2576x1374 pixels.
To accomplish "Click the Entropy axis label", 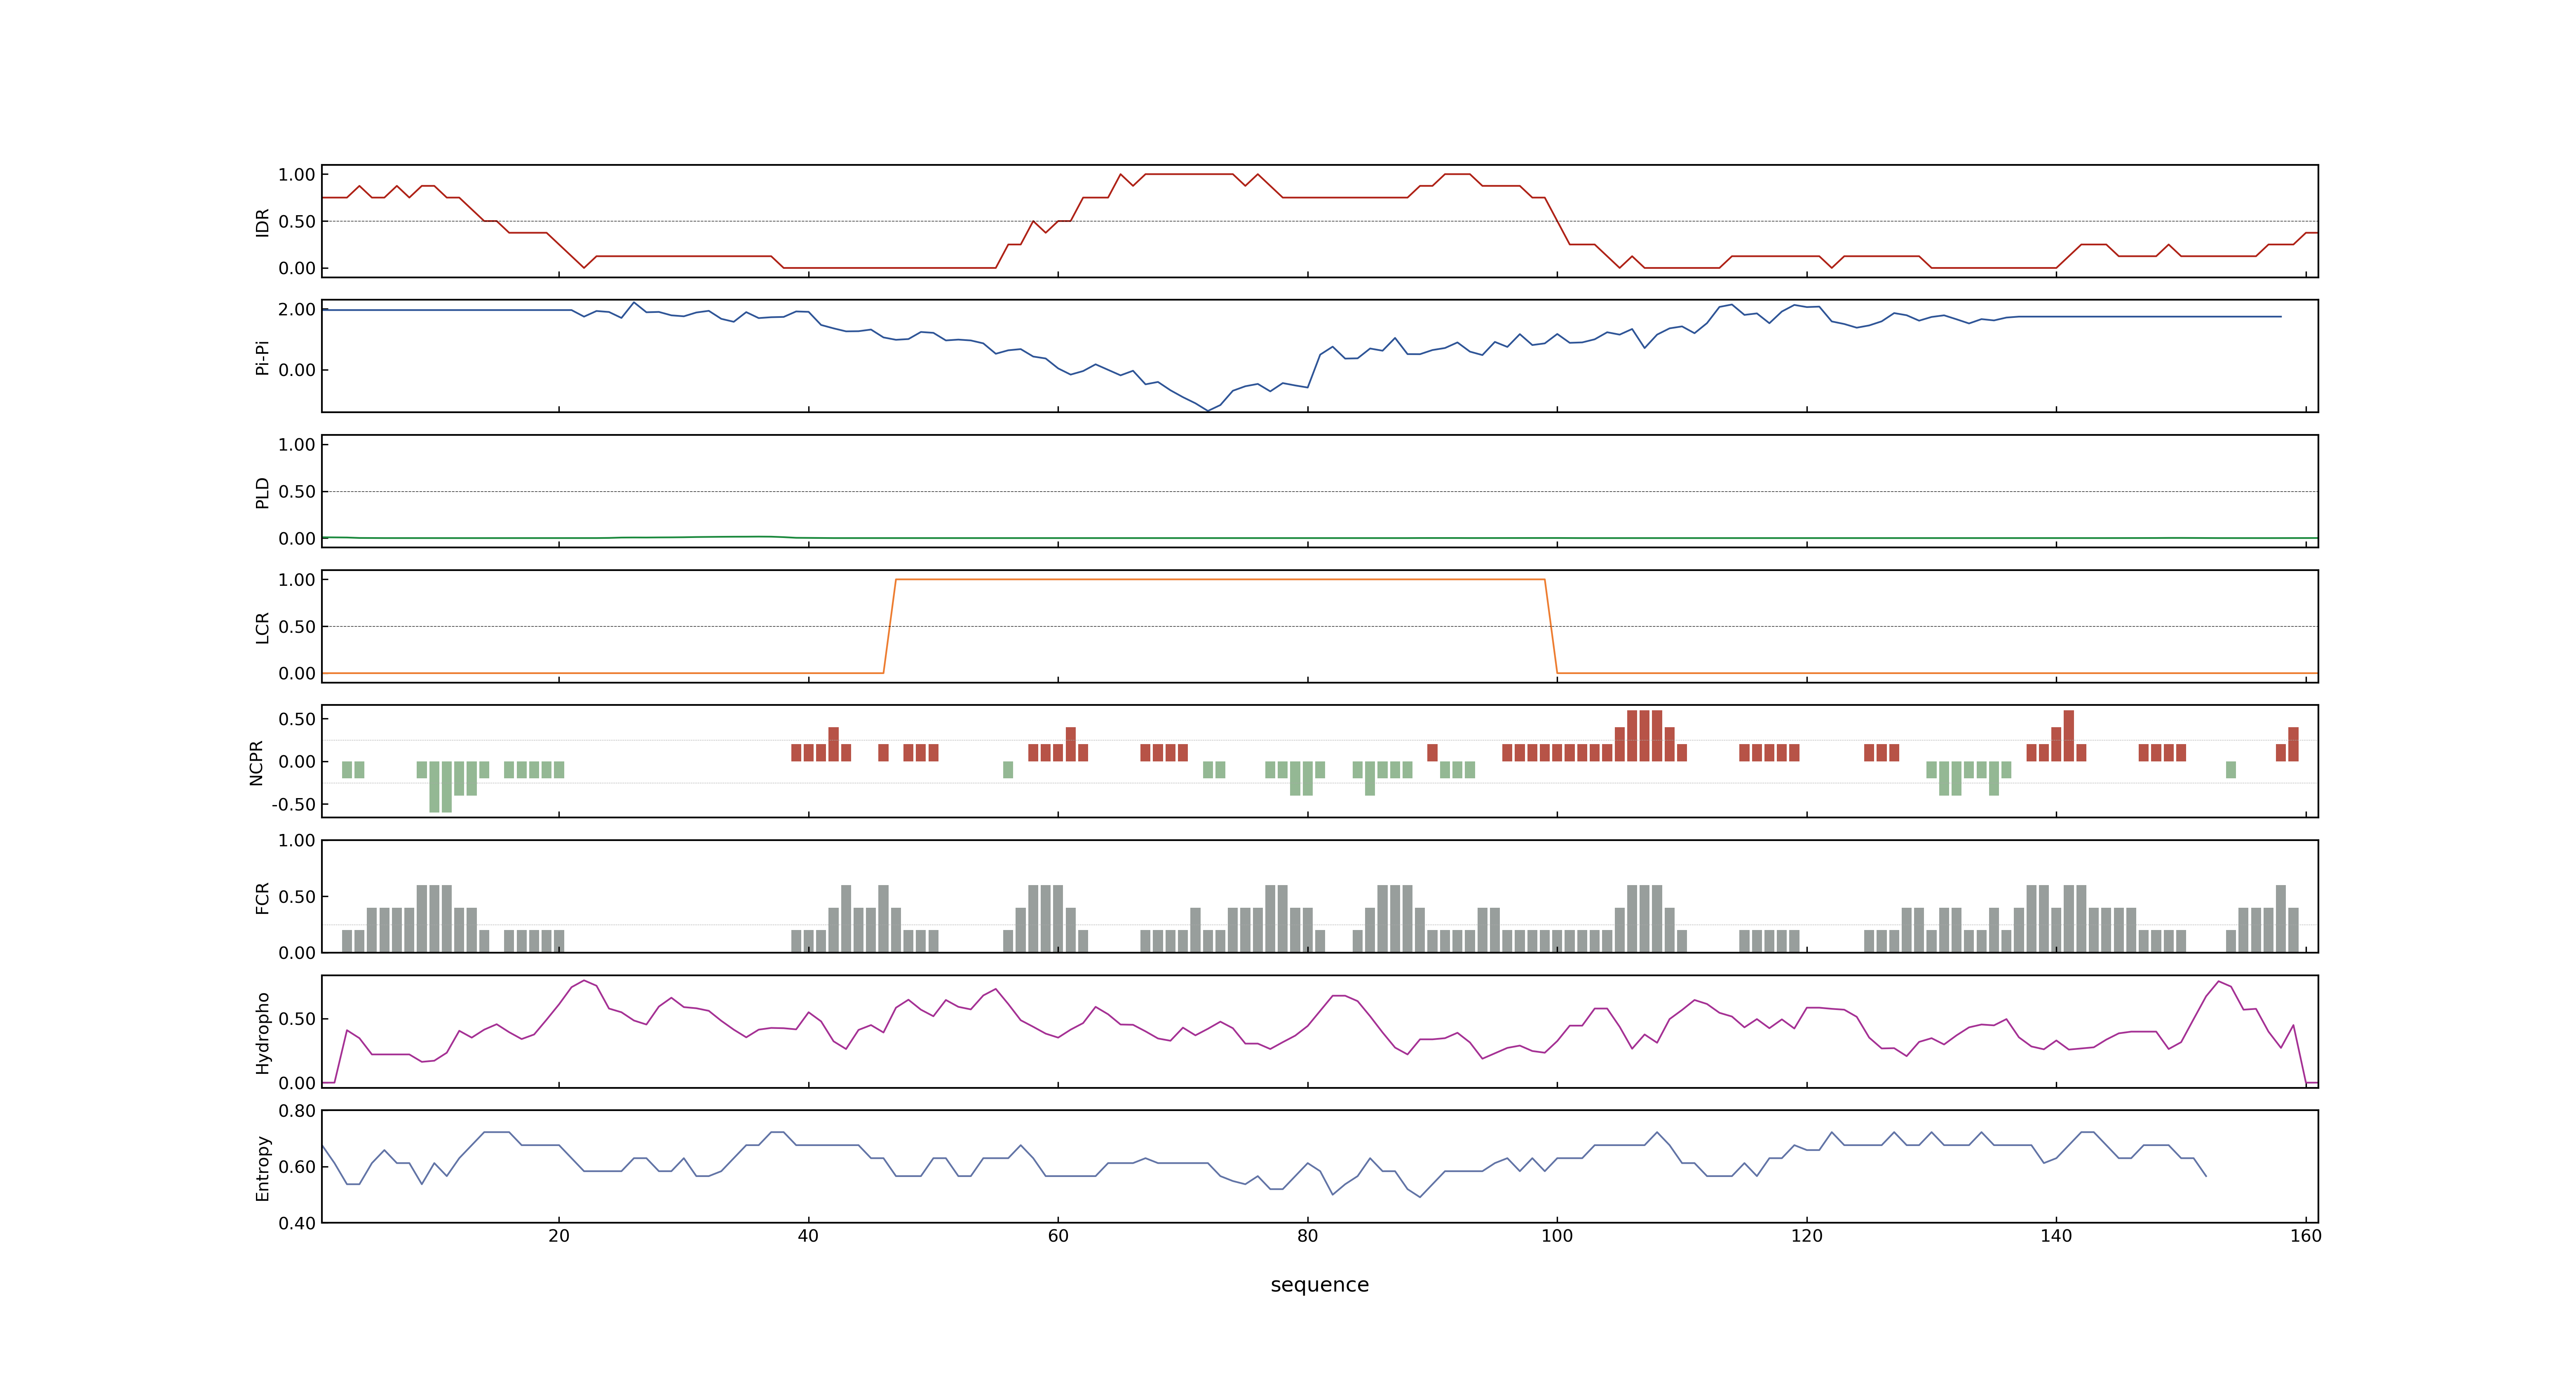I will coord(262,1167).
